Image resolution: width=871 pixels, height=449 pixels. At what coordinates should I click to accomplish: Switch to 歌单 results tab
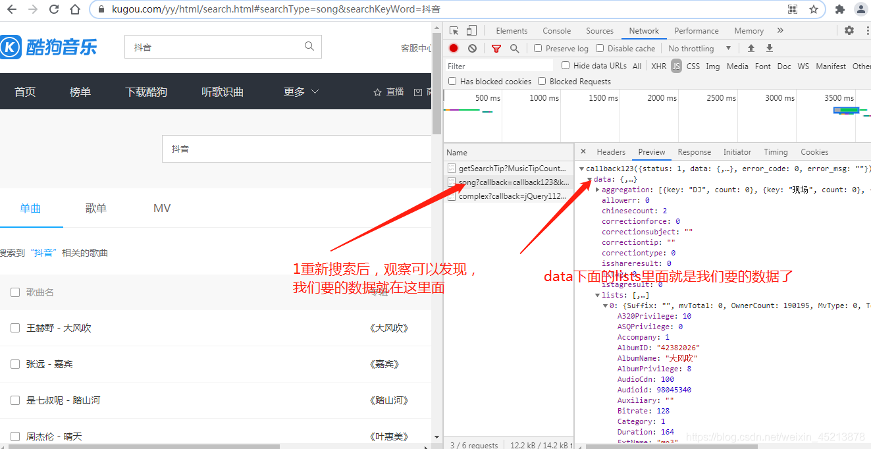pyautogui.click(x=96, y=208)
